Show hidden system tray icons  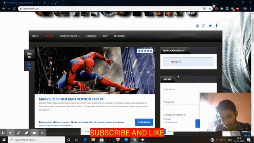coord(217,140)
